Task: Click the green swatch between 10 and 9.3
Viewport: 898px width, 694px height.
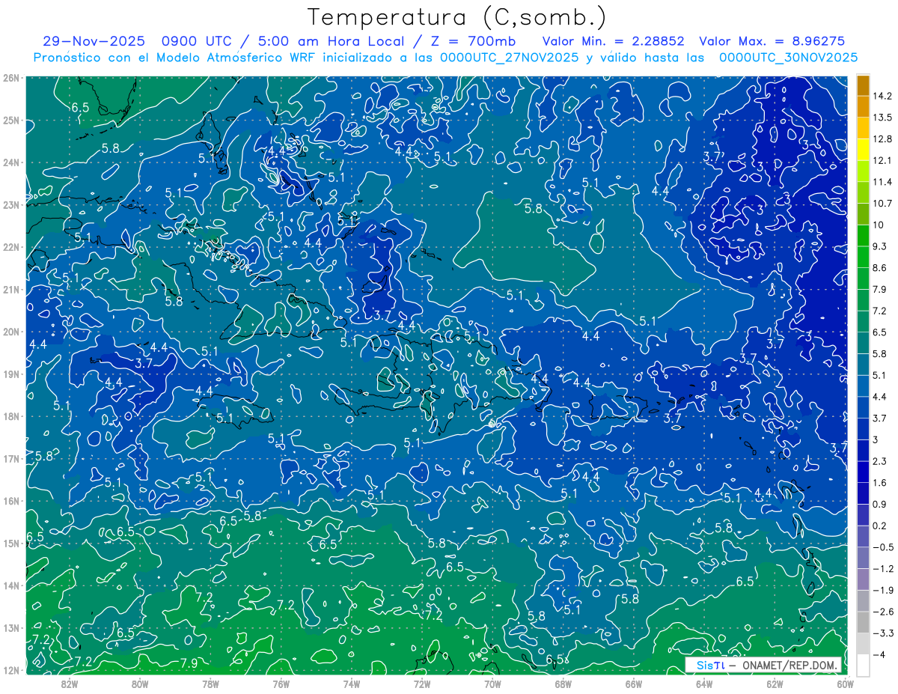Action: 863,236
